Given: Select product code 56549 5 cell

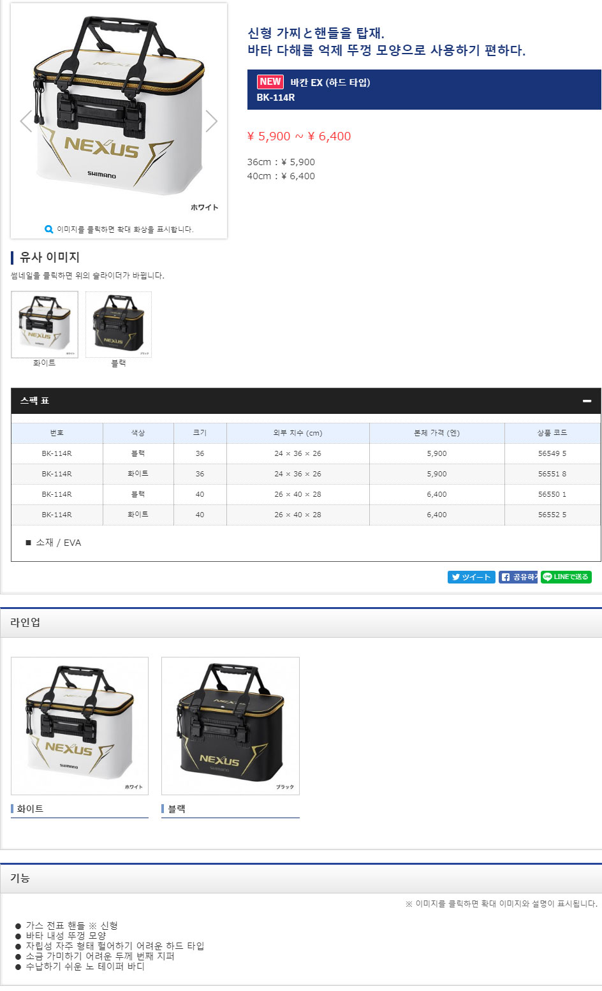Looking at the screenshot, I should 552,453.
